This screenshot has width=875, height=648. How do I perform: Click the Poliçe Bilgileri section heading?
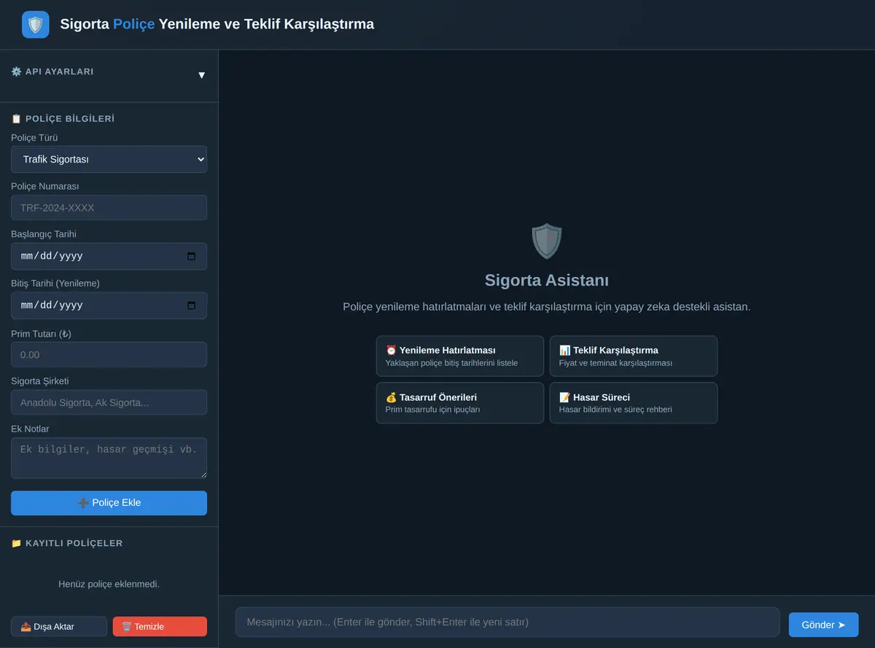(x=63, y=119)
